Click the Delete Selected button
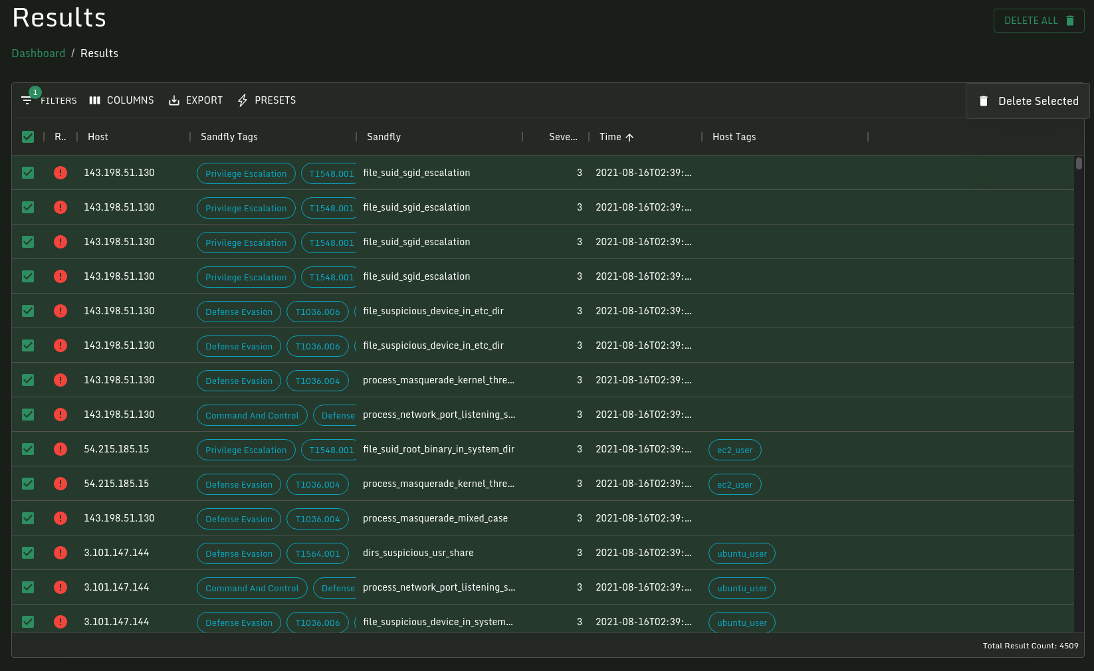The height and width of the screenshot is (671, 1094). [1028, 101]
